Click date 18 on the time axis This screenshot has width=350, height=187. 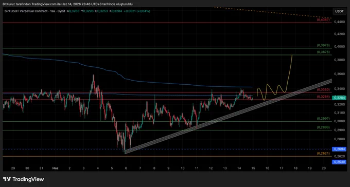[x=295, y=169]
